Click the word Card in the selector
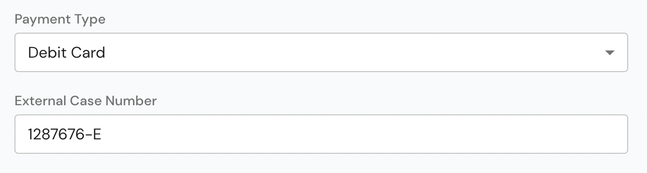This screenshot has height=173, width=647. click(x=88, y=52)
